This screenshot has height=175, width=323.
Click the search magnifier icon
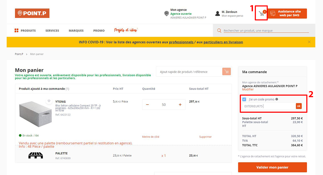pyautogui.click(x=219, y=31)
